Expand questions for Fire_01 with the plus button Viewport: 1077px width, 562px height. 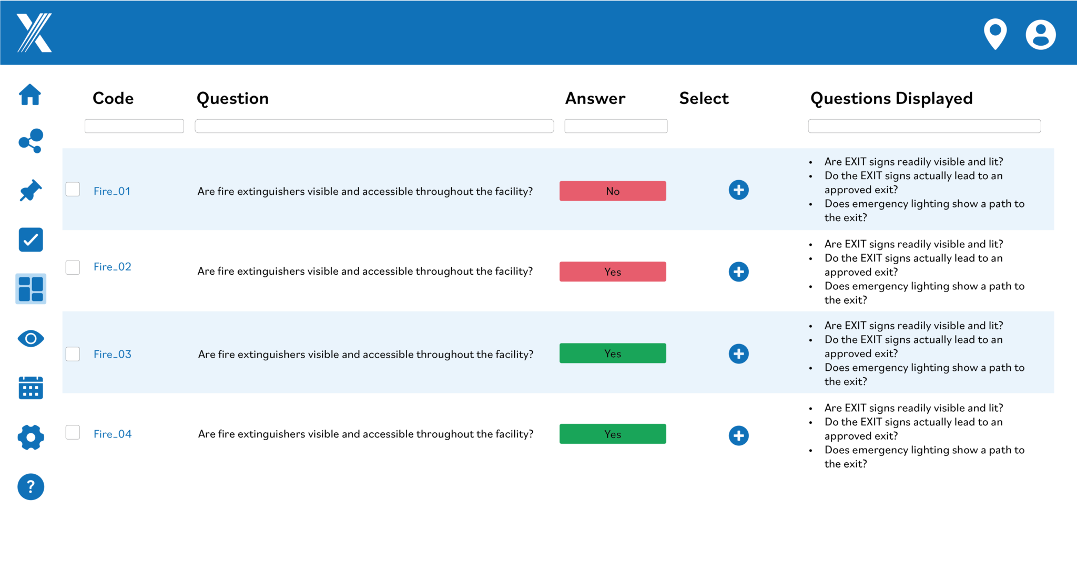pyautogui.click(x=738, y=190)
